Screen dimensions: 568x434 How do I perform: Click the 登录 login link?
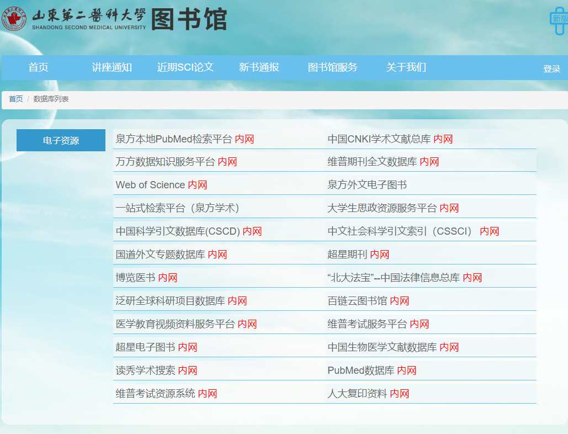(551, 69)
